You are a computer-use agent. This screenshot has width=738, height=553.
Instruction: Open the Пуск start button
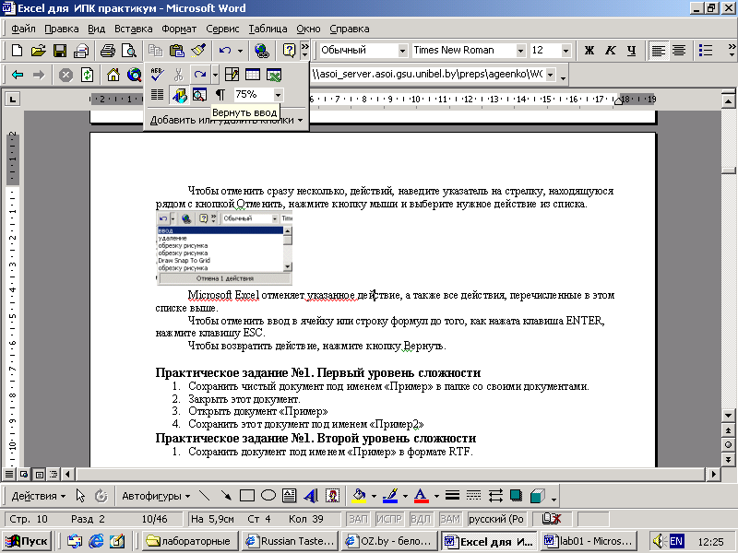(27, 541)
